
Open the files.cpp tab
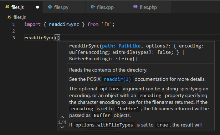[x=107, y=7]
